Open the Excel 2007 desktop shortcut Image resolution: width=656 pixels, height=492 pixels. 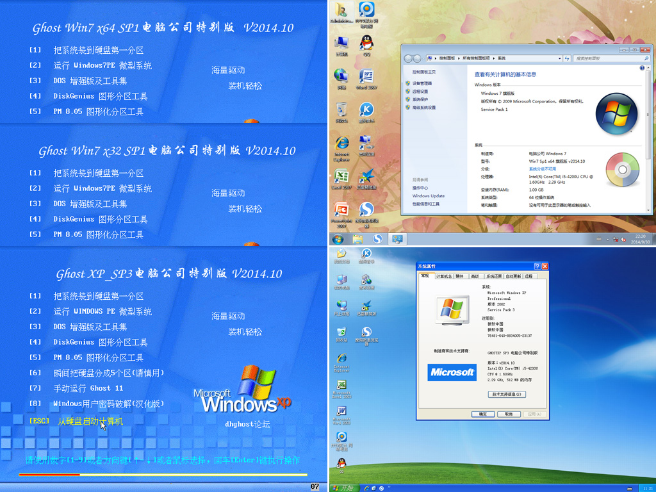[342, 179]
